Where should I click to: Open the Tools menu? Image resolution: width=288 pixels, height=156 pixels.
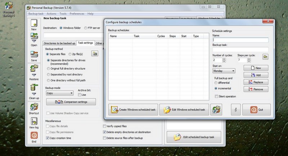[x=63, y=14]
